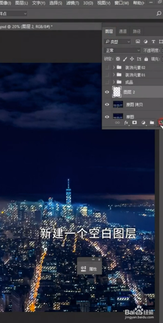
Task: Show the 成品 group visibility box
Action: (x=107, y=82)
